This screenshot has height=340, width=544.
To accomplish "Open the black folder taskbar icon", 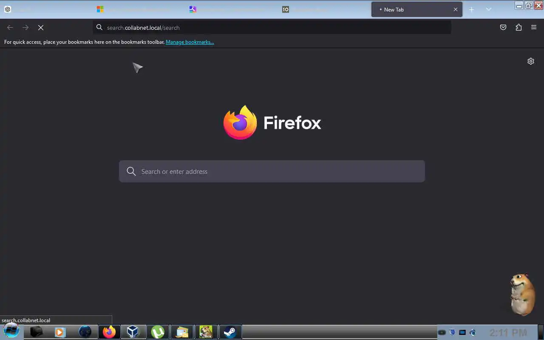I will coord(36,331).
